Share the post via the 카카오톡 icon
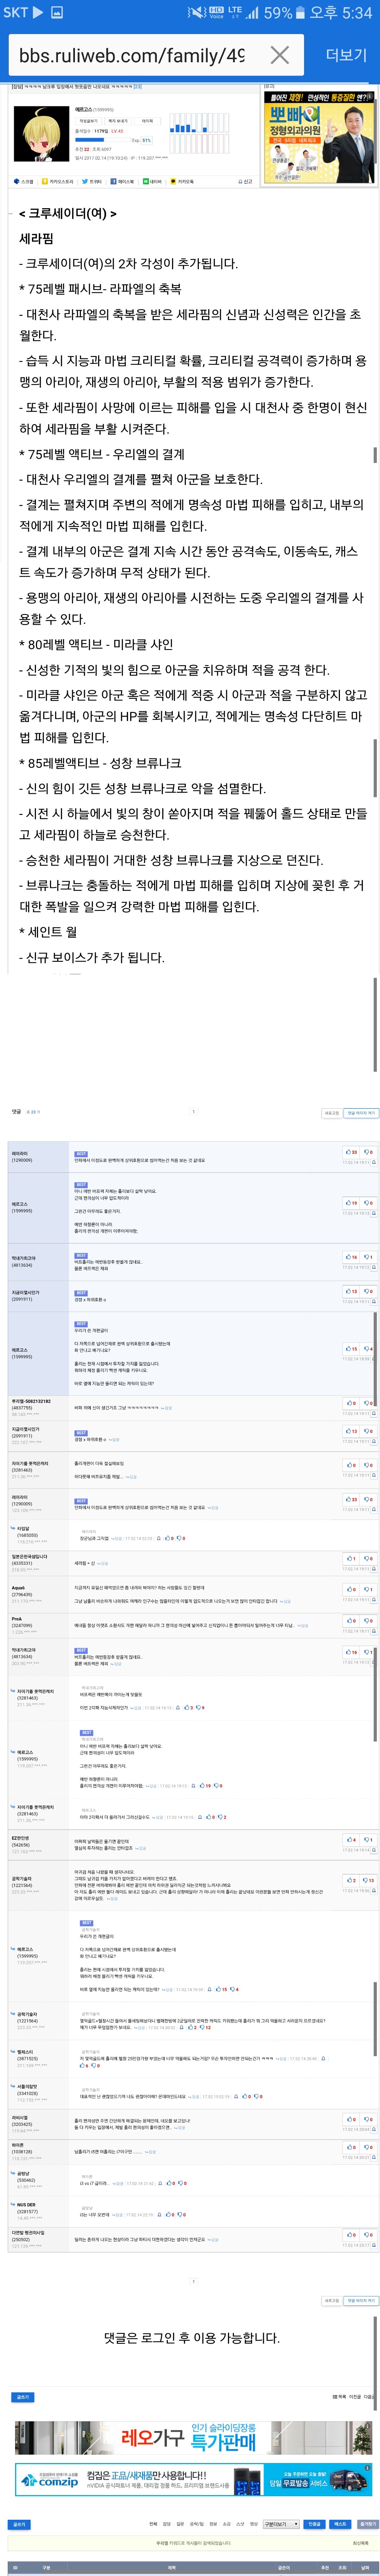Viewport: 380px width, 2576px height. pyautogui.click(x=182, y=181)
